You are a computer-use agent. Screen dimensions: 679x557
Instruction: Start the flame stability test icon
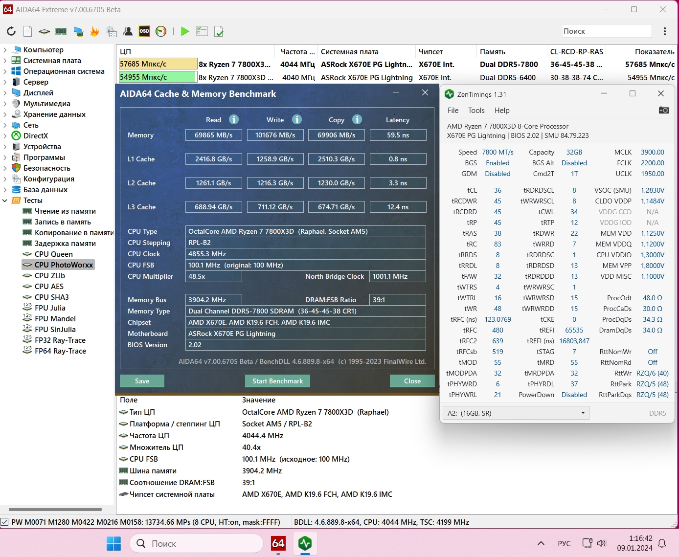[94, 31]
